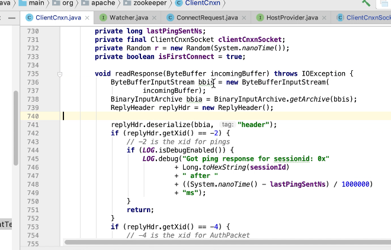391x250 pixels.
Task: Click the class icon on ConnectRequest.java tab
Action: (170, 18)
